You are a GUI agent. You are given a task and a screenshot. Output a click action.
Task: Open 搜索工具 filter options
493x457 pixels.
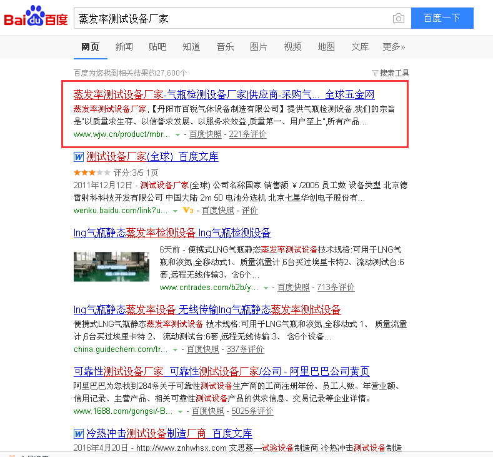tap(391, 73)
